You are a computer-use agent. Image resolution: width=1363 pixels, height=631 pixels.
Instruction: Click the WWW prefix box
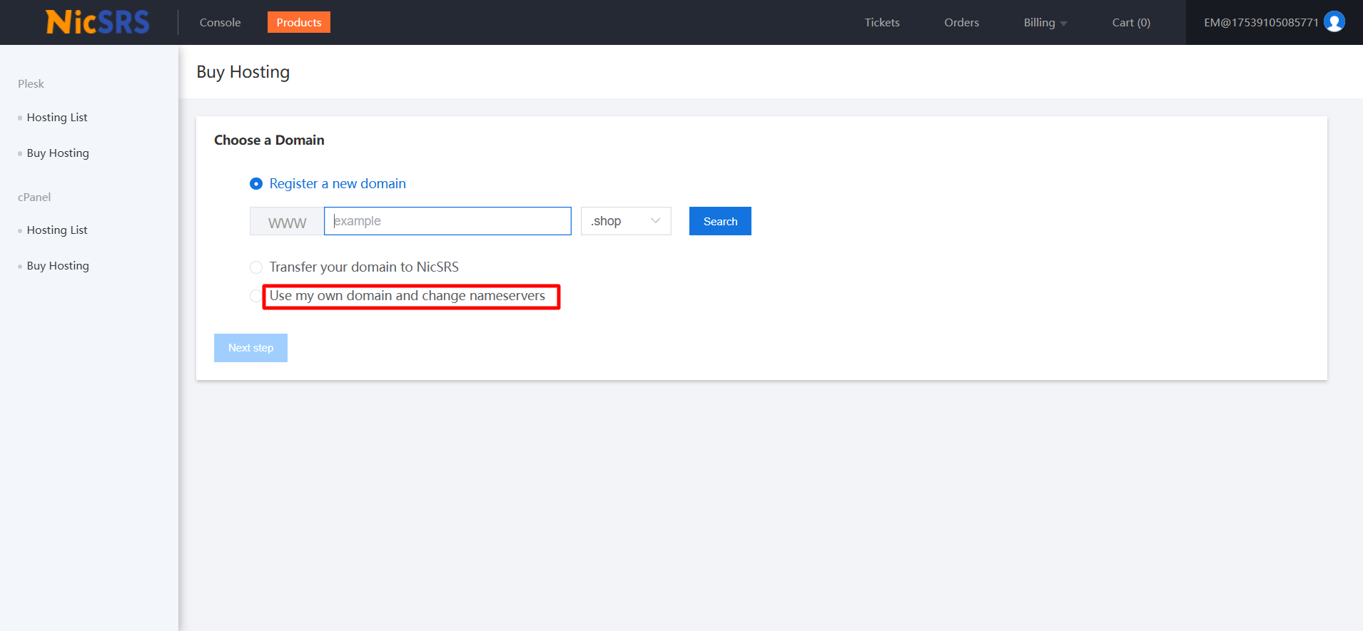[x=287, y=221]
